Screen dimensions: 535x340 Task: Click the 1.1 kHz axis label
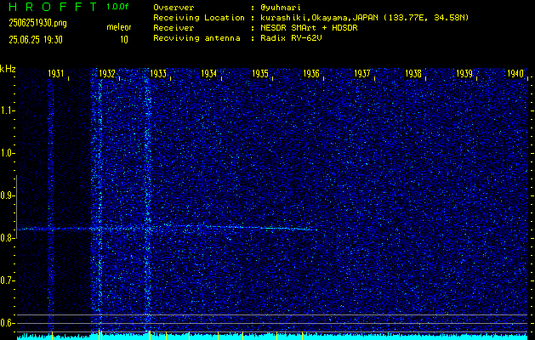pyautogui.click(x=7, y=110)
